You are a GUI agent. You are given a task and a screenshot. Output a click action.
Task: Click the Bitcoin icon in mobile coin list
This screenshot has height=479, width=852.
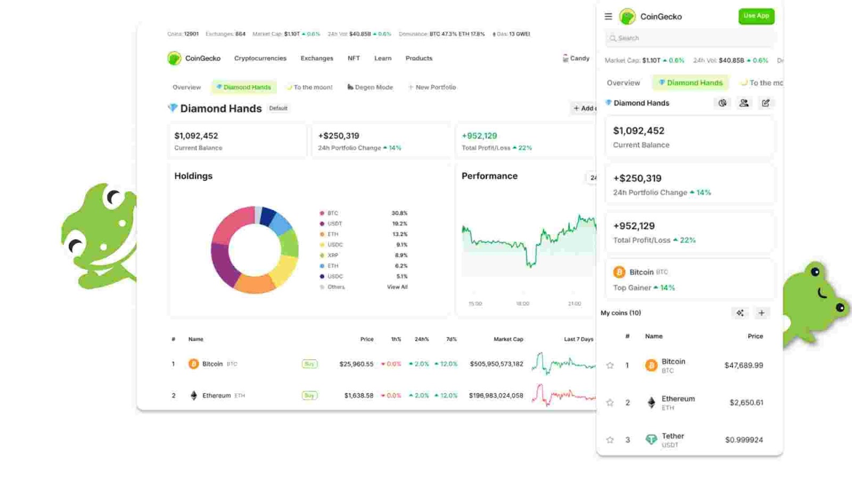tap(651, 365)
